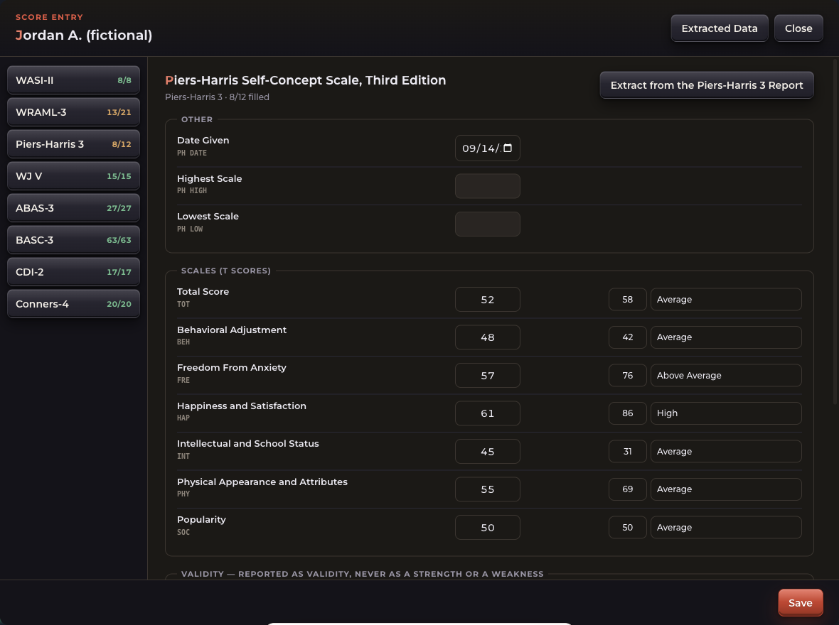Select the Piers-Harris 3 tab

[x=73, y=144]
